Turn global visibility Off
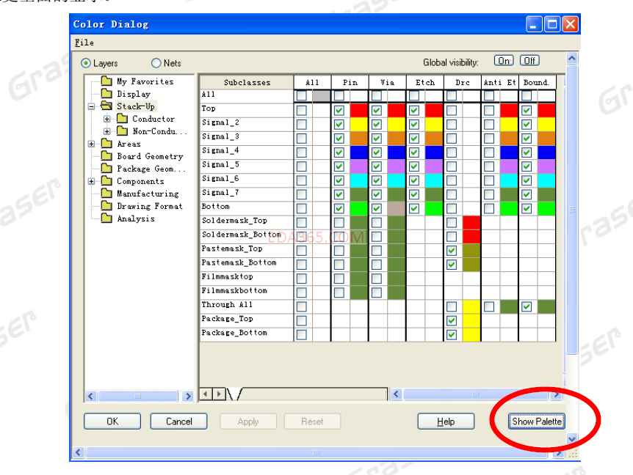 pyautogui.click(x=529, y=61)
